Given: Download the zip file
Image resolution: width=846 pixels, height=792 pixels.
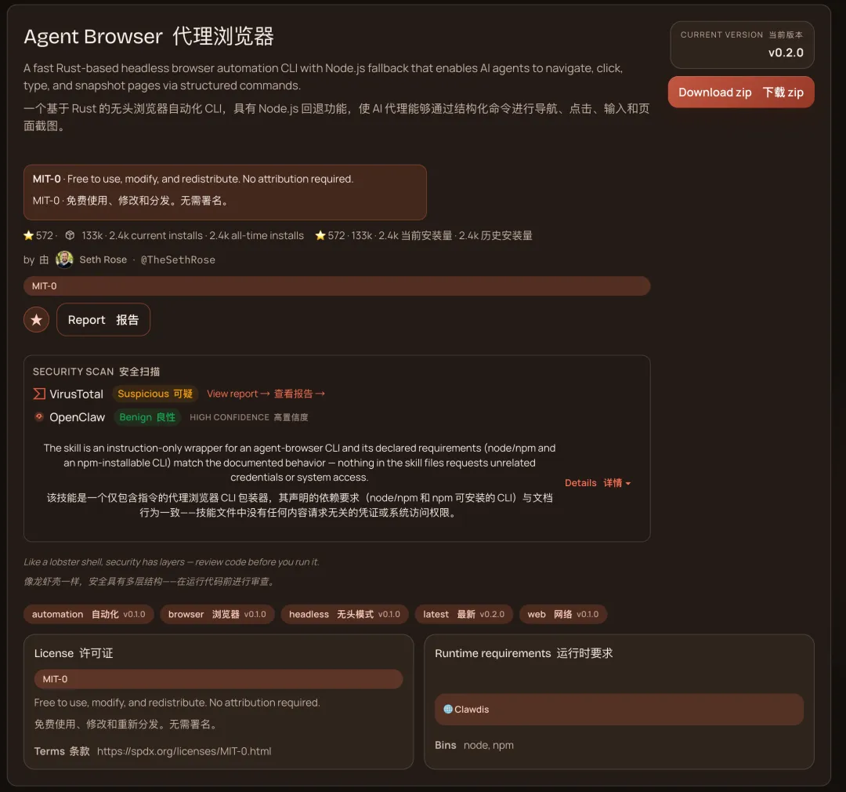Looking at the screenshot, I should 741,93.
